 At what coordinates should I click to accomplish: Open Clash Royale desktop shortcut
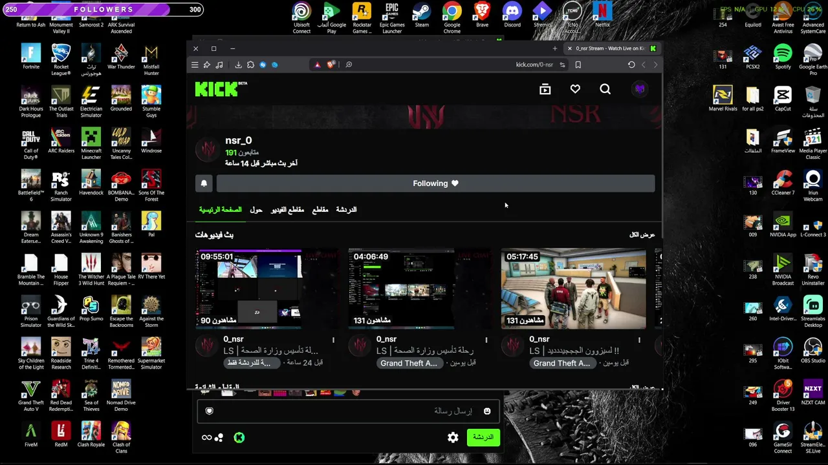pos(91,435)
